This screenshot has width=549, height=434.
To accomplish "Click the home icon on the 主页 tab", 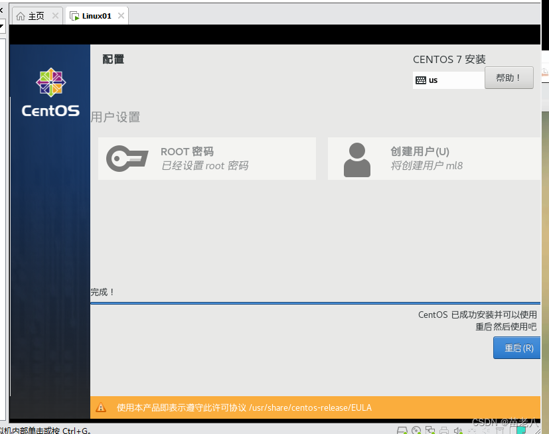I will click(x=21, y=16).
